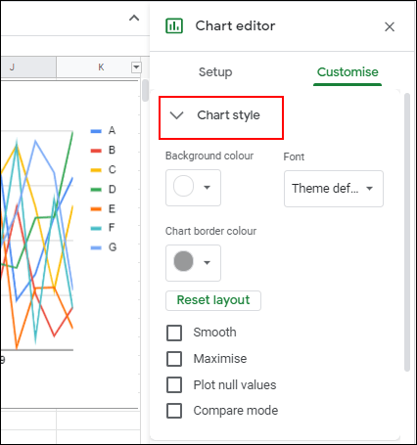Screen dimensions: 417x445
Task: Click legend entry G in the chart
Action: (104, 247)
